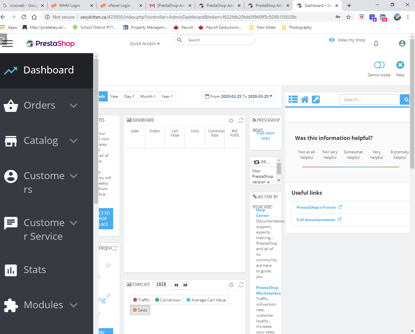Click the Modules puzzle icon

pos(11,305)
